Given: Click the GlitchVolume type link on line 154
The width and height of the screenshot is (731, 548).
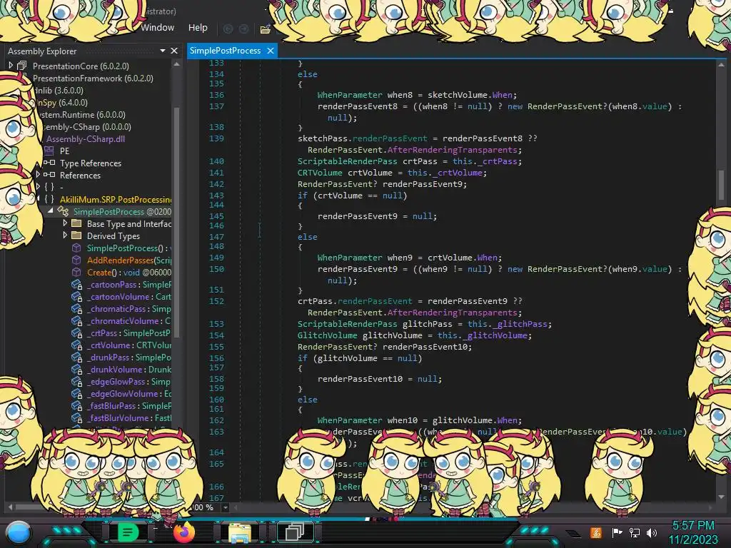Looking at the screenshot, I should [327, 335].
